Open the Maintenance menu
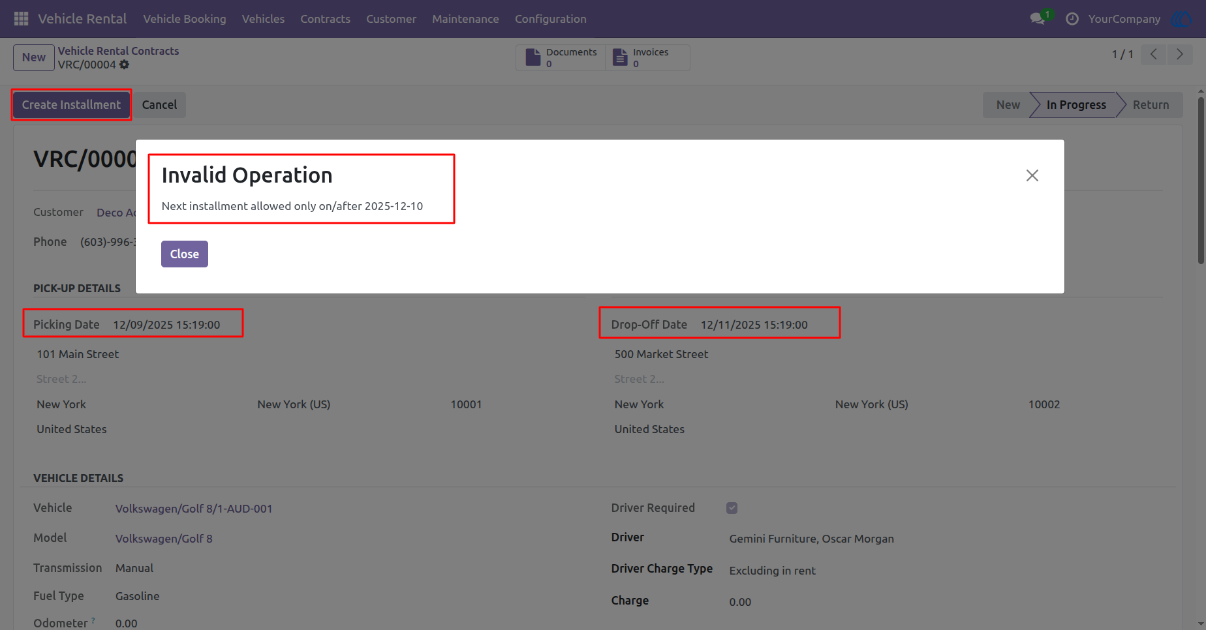1206x630 pixels. click(x=465, y=19)
